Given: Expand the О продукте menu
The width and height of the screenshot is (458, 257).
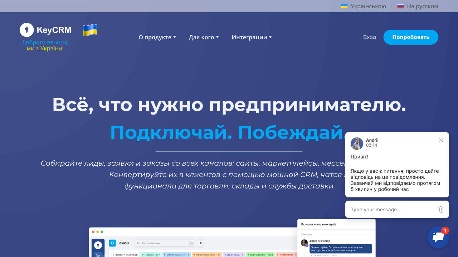Looking at the screenshot, I should (x=157, y=37).
